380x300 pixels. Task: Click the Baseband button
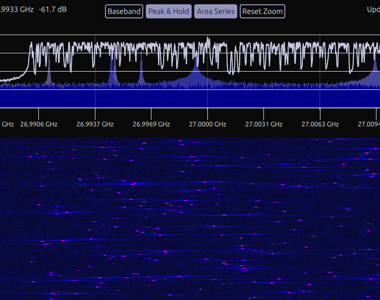[x=124, y=12]
